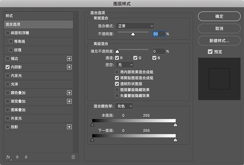Click the plus icon next to 投影
The image size is (244, 165).
69,127
